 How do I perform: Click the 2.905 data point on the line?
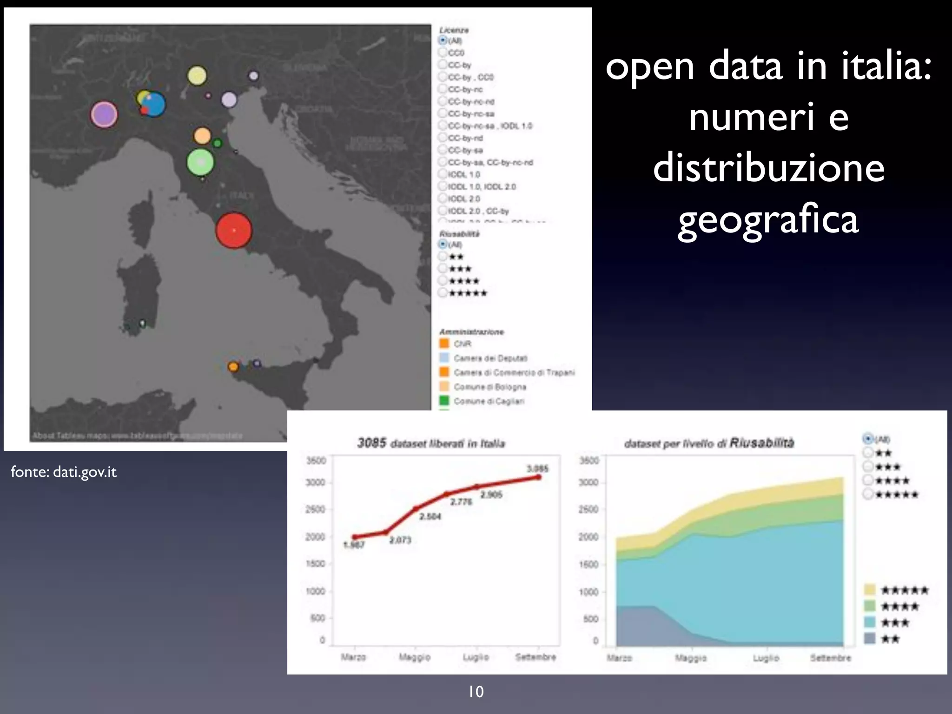click(477, 487)
